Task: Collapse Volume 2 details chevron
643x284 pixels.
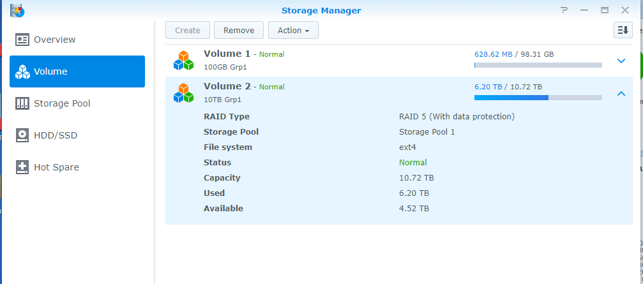Action: tap(621, 94)
